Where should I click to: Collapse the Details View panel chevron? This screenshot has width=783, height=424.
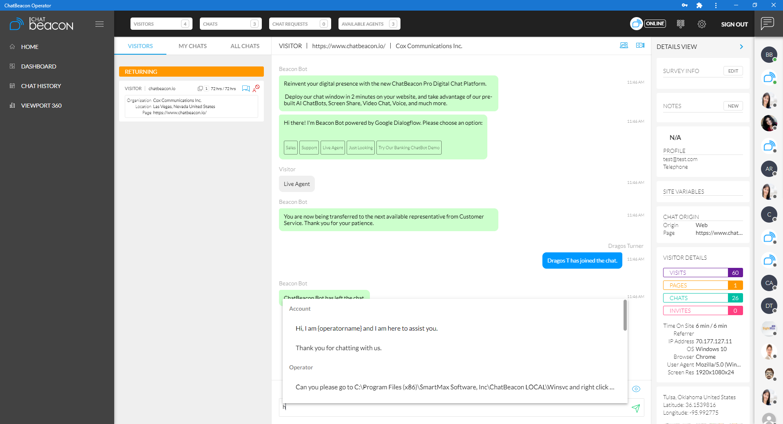point(741,47)
